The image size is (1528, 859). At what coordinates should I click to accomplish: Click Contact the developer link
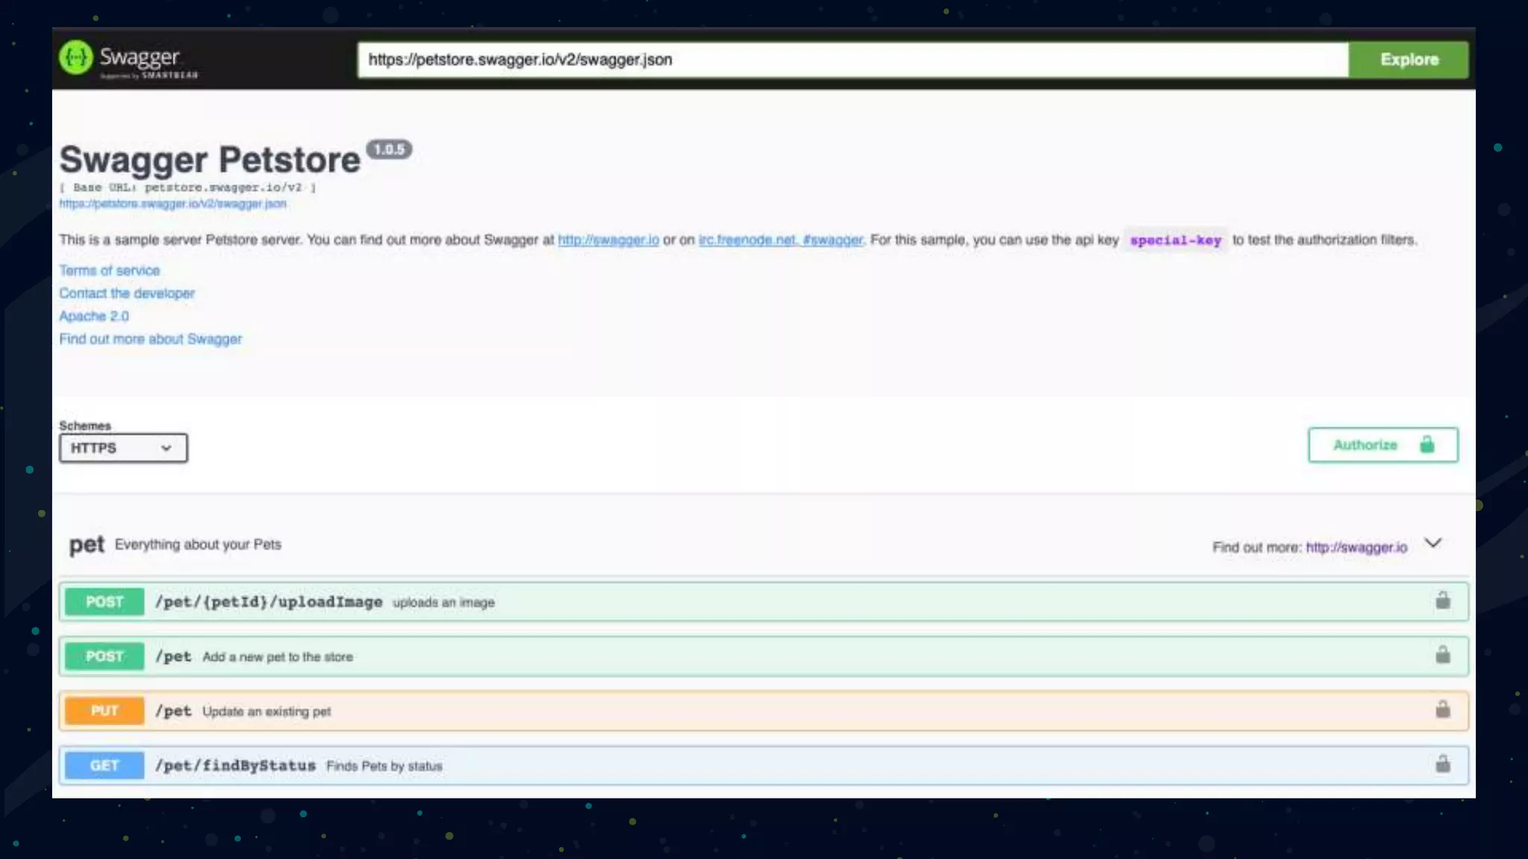(x=127, y=294)
